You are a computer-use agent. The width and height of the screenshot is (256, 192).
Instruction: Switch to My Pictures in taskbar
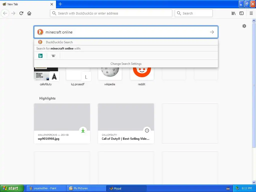pyautogui.click(x=86, y=188)
